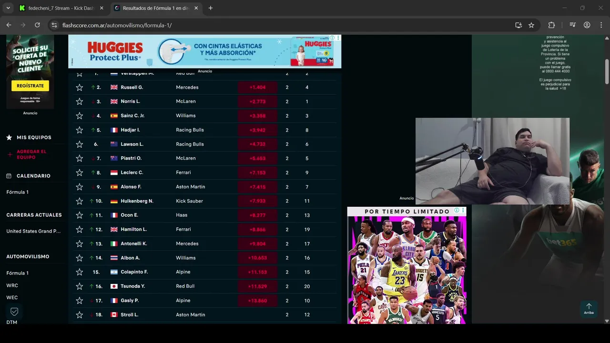Favorite Norris L. with the star icon
The image size is (610, 343).
click(x=80, y=101)
